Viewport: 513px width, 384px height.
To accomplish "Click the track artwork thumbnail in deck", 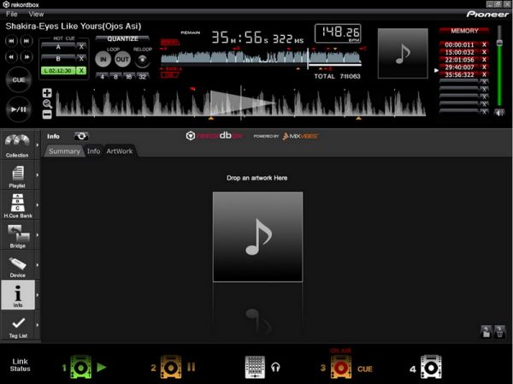I will pos(403,53).
